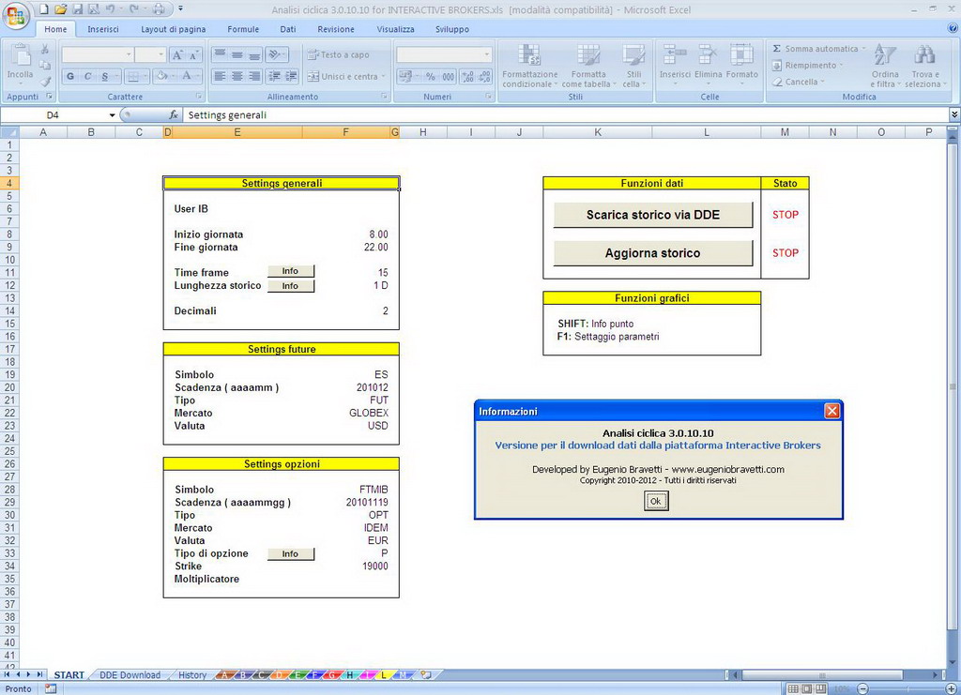Confirm the Informazioni dialog with Ok
The width and height of the screenshot is (961, 695).
pos(656,501)
